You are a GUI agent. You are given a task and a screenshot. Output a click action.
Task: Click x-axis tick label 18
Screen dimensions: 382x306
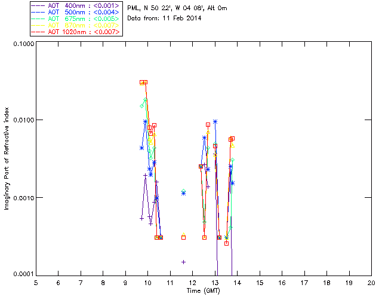pos(326,283)
